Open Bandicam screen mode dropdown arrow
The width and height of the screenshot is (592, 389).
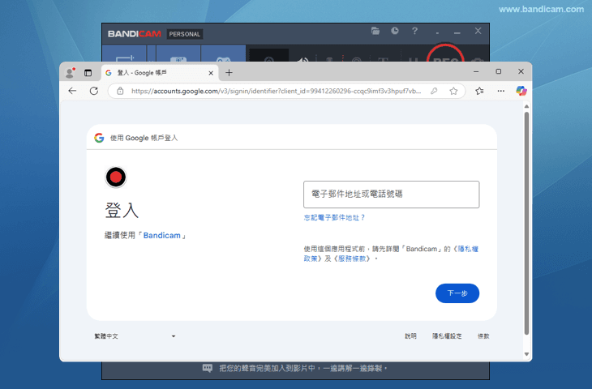(x=151, y=53)
